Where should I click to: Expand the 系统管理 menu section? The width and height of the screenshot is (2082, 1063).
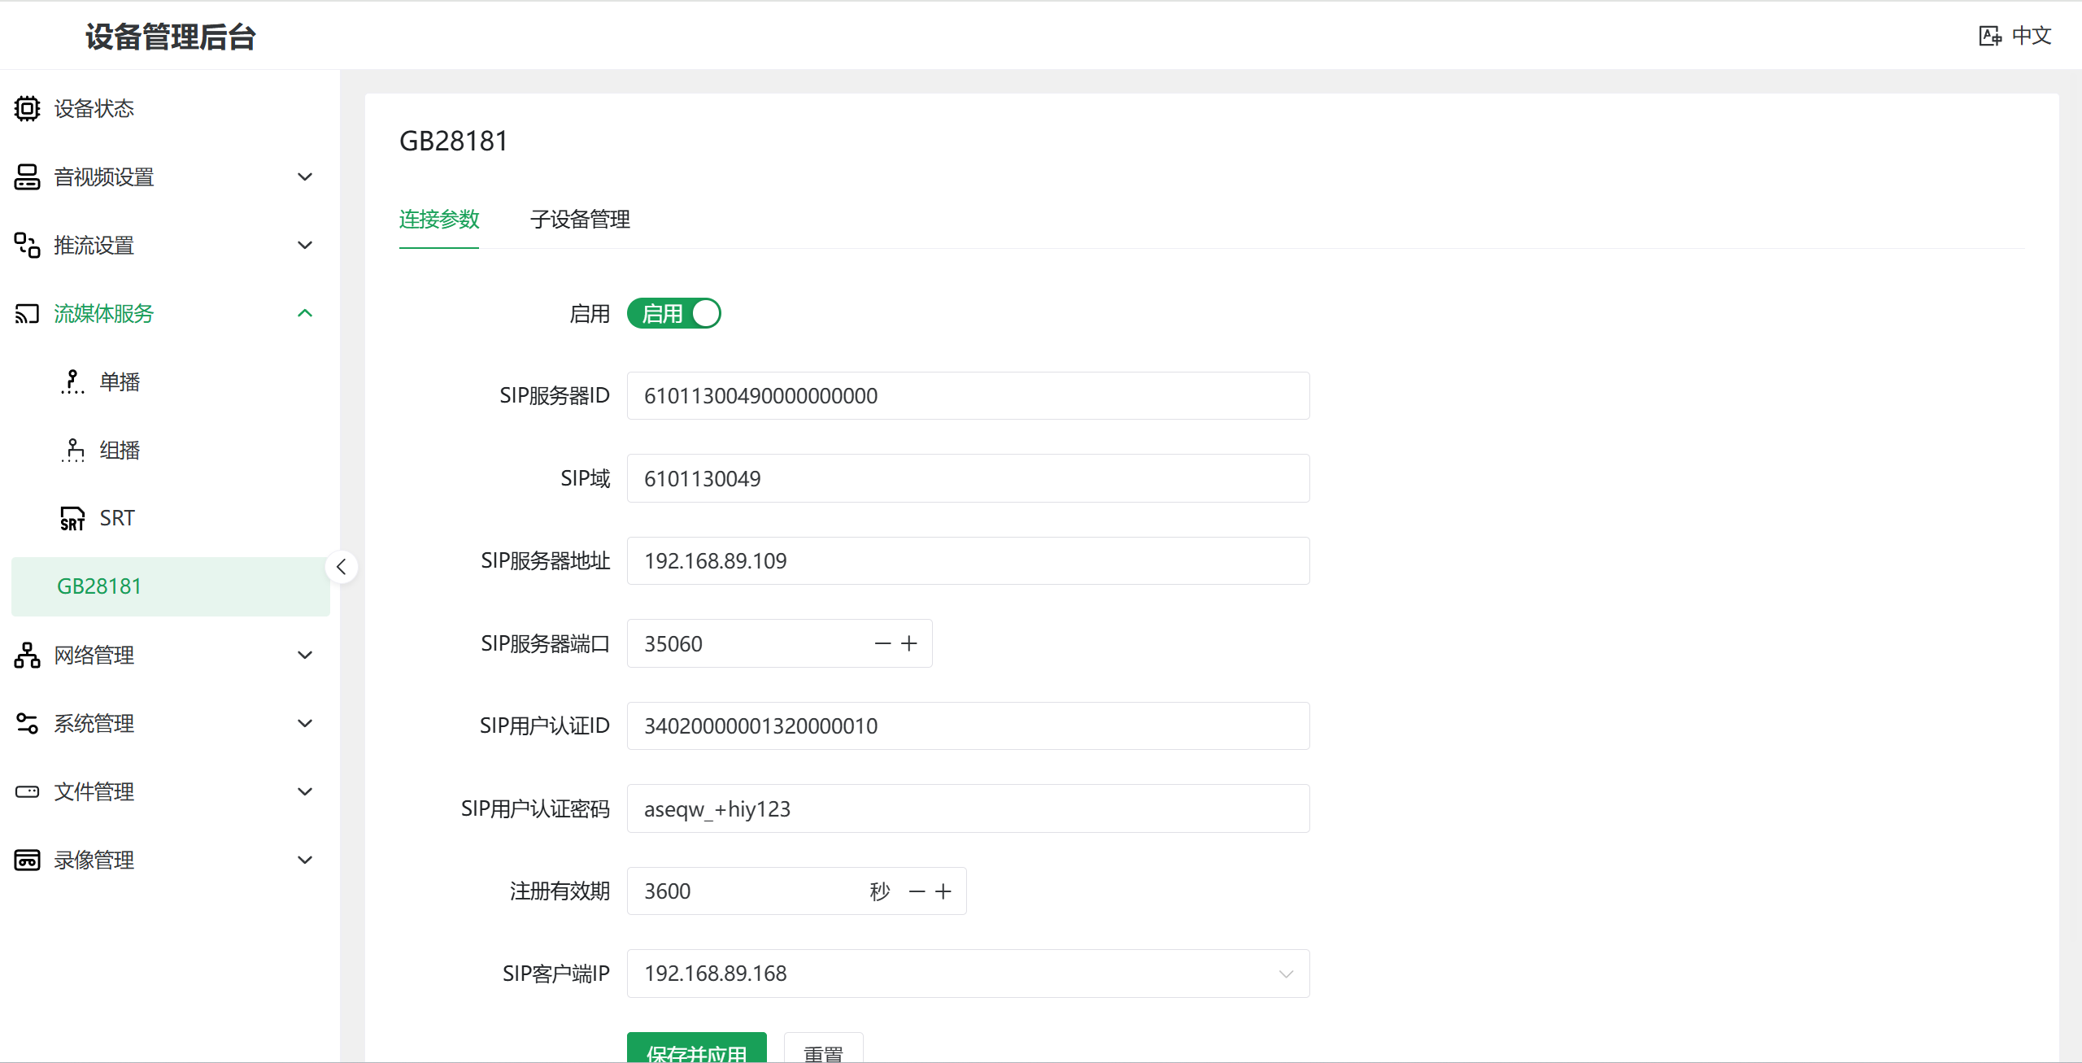point(305,723)
